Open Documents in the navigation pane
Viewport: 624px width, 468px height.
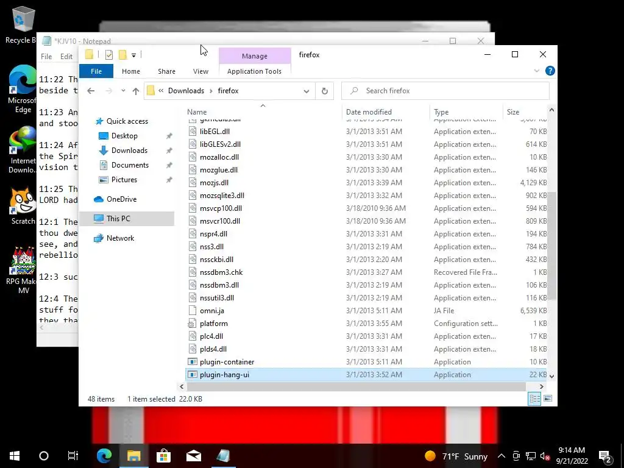pyautogui.click(x=130, y=165)
